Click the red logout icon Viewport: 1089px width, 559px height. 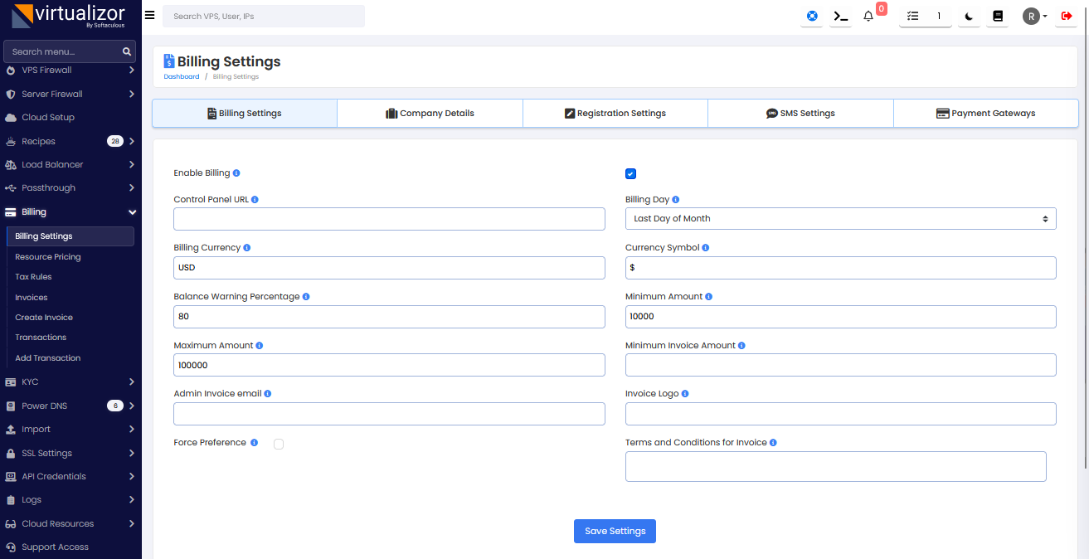1066,16
